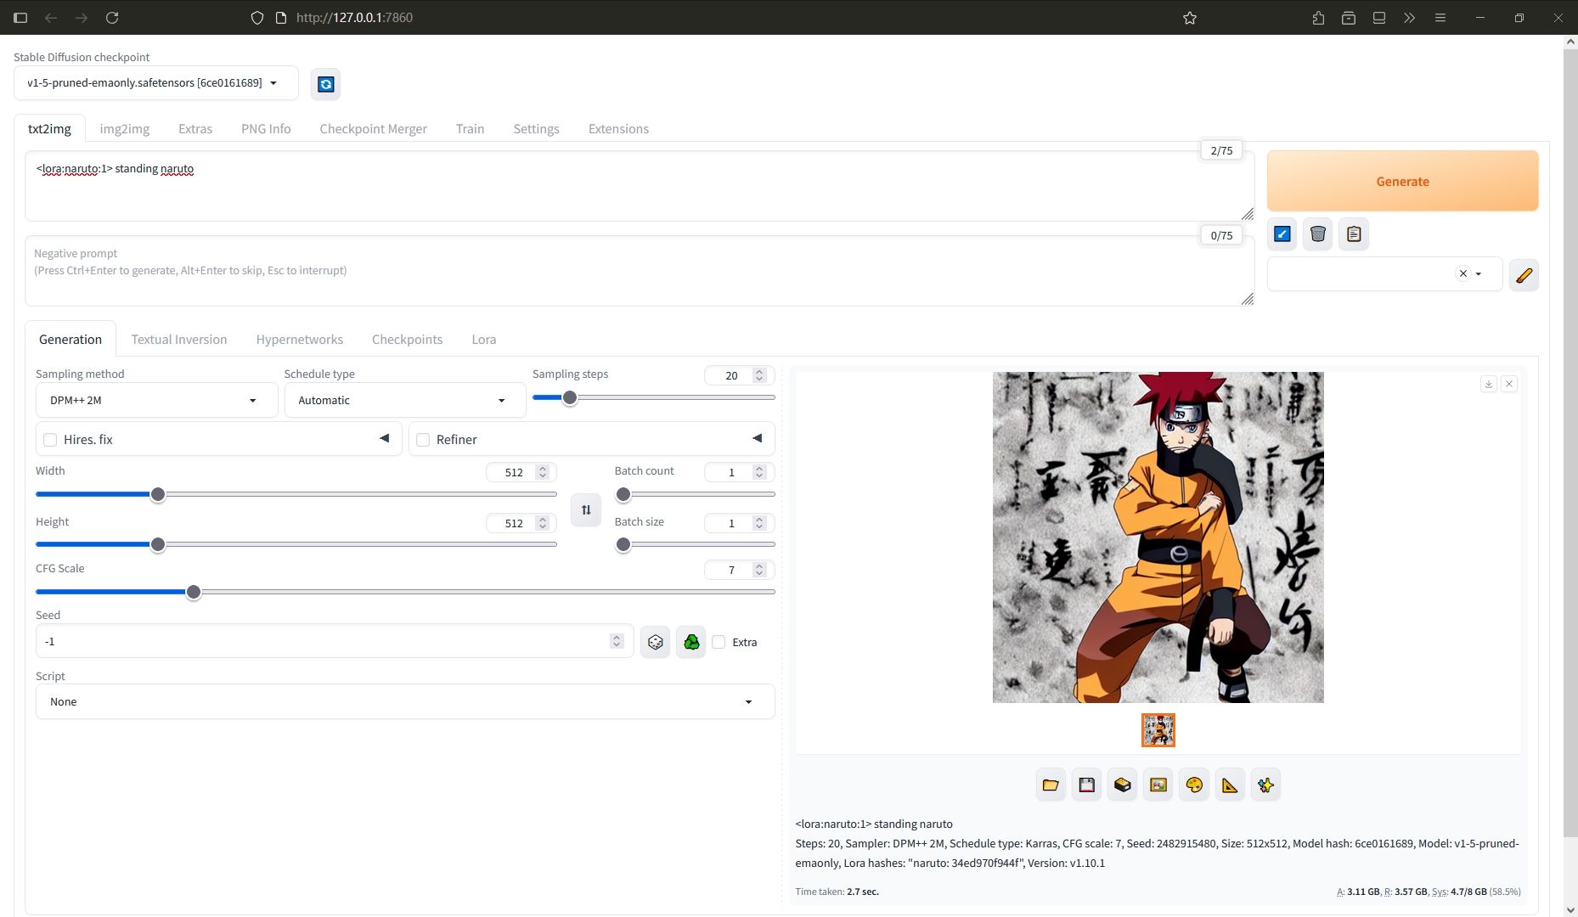Clear the styles selection with the x
The width and height of the screenshot is (1578, 917).
tap(1462, 273)
